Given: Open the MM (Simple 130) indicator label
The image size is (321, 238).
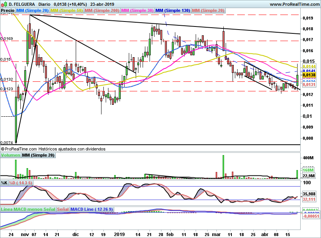Looking at the screenshot, I should [173, 10].
